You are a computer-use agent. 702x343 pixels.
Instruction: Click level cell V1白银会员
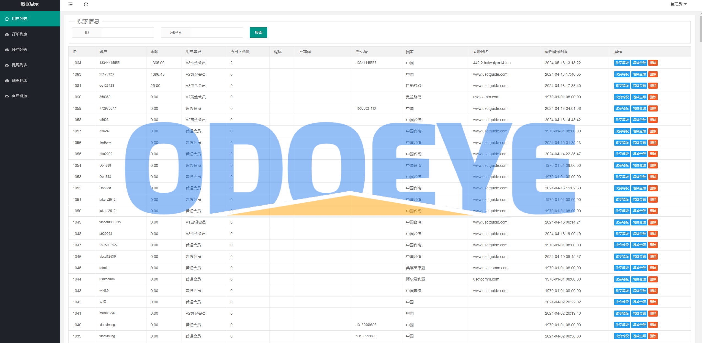pos(195,222)
